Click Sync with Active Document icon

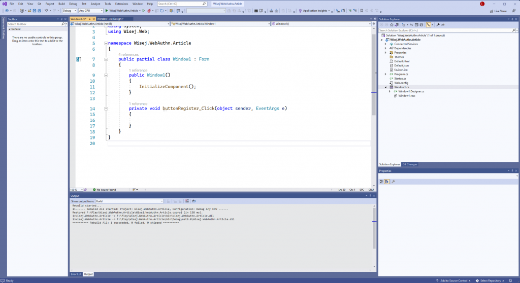tap(411, 25)
